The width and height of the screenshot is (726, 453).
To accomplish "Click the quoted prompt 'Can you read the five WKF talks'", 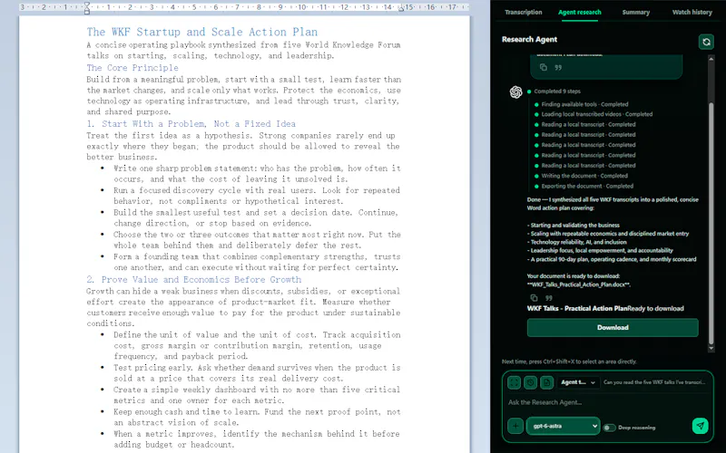I will [654, 382].
